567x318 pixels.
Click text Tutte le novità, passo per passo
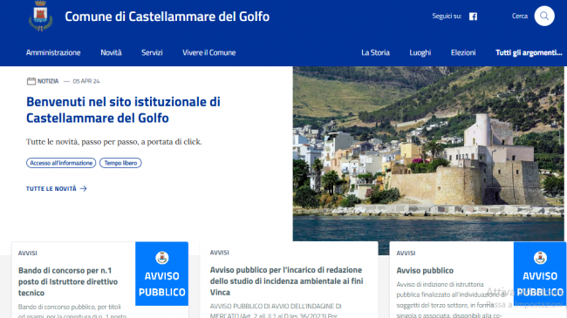[x=114, y=142]
